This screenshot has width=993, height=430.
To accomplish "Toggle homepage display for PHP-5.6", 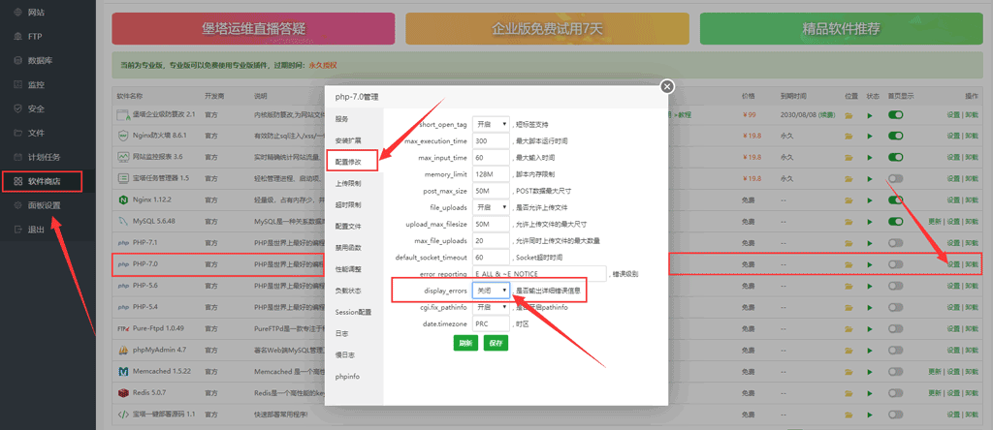I will pyautogui.click(x=895, y=286).
